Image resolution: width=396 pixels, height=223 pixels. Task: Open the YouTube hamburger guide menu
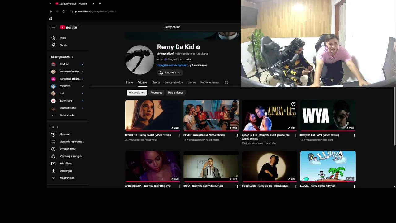(x=53, y=27)
